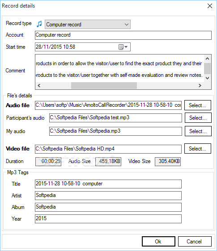The height and width of the screenshot is (251, 217).
Task: Click the Comment vertical scroll down arrow
Action: 207,78
